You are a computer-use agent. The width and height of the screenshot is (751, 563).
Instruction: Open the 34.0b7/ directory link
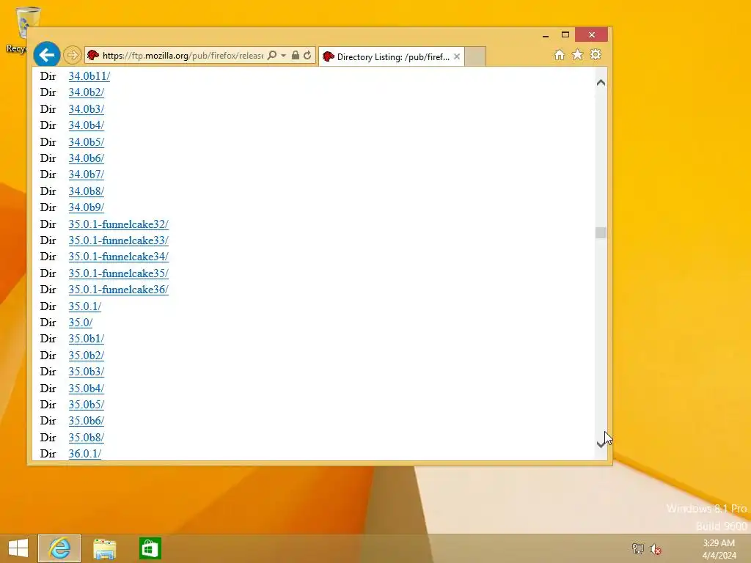pos(87,174)
